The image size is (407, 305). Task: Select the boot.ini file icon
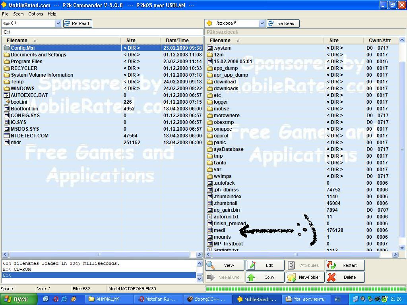(x=7, y=102)
